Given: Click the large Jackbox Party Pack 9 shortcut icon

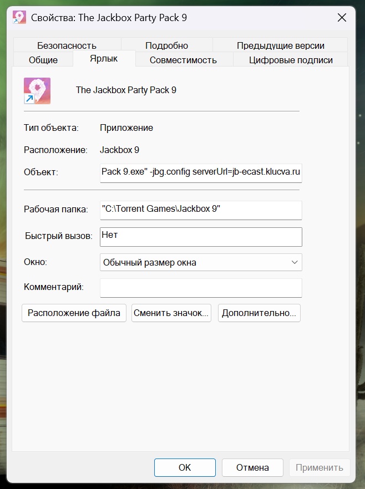Looking at the screenshot, I should pos(37,90).
